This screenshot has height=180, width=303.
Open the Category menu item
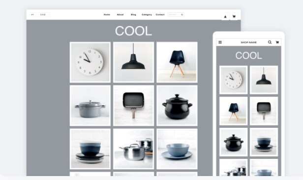(x=147, y=15)
